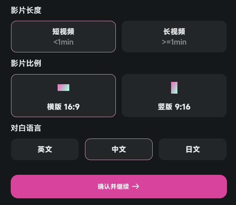Click the "<1min" duration subtitle

[x=63, y=42]
